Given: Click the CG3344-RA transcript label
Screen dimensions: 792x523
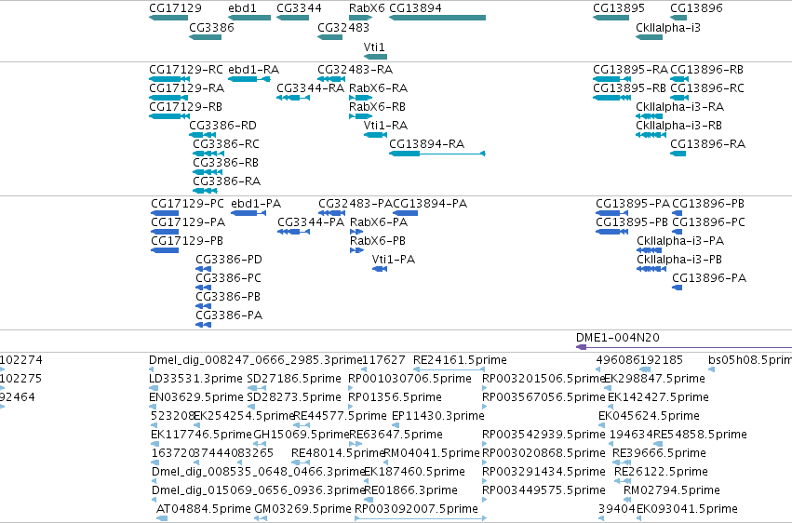Looking at the screenshot, I should 311,88.
